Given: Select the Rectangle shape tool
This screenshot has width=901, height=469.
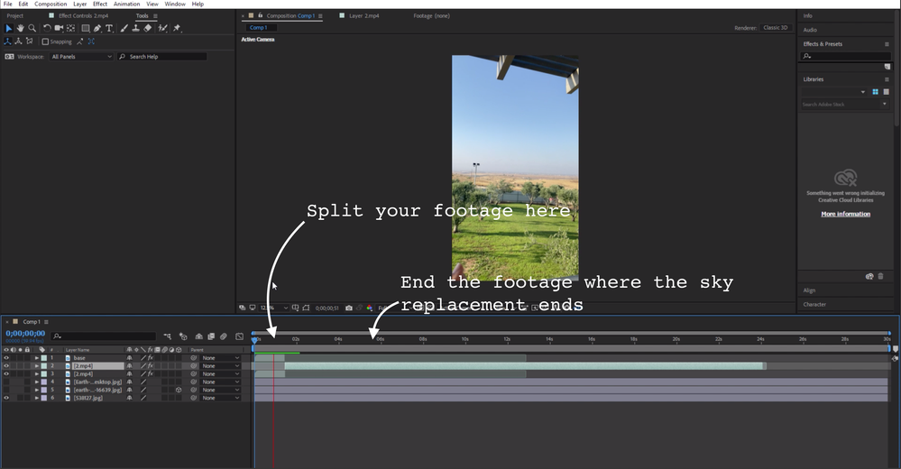Looking at the screenshot, I should [86, 28].
